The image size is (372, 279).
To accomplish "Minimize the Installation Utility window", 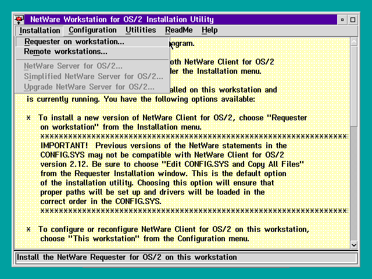I will click(342, 20).
